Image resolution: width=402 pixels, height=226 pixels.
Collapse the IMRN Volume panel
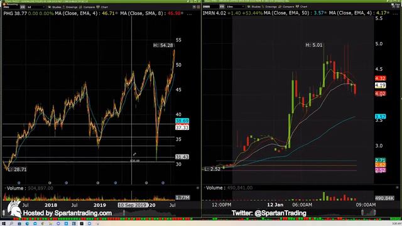204,188
